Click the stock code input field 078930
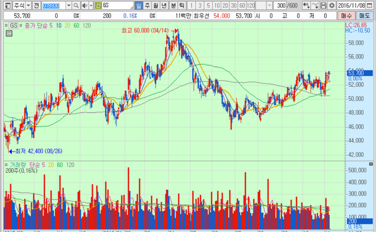This screenshot has width=376, height=232. 53,5
